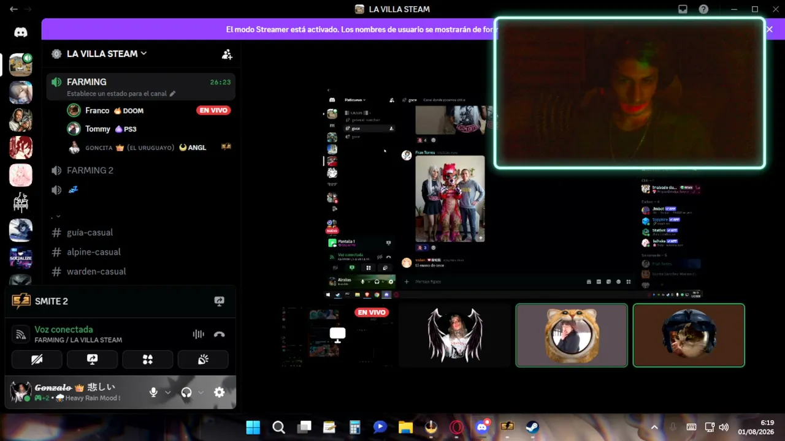Expand the LA VILLA STEAM server menu
This screenshot has width=785, height=441.
[x=106, y=54]
